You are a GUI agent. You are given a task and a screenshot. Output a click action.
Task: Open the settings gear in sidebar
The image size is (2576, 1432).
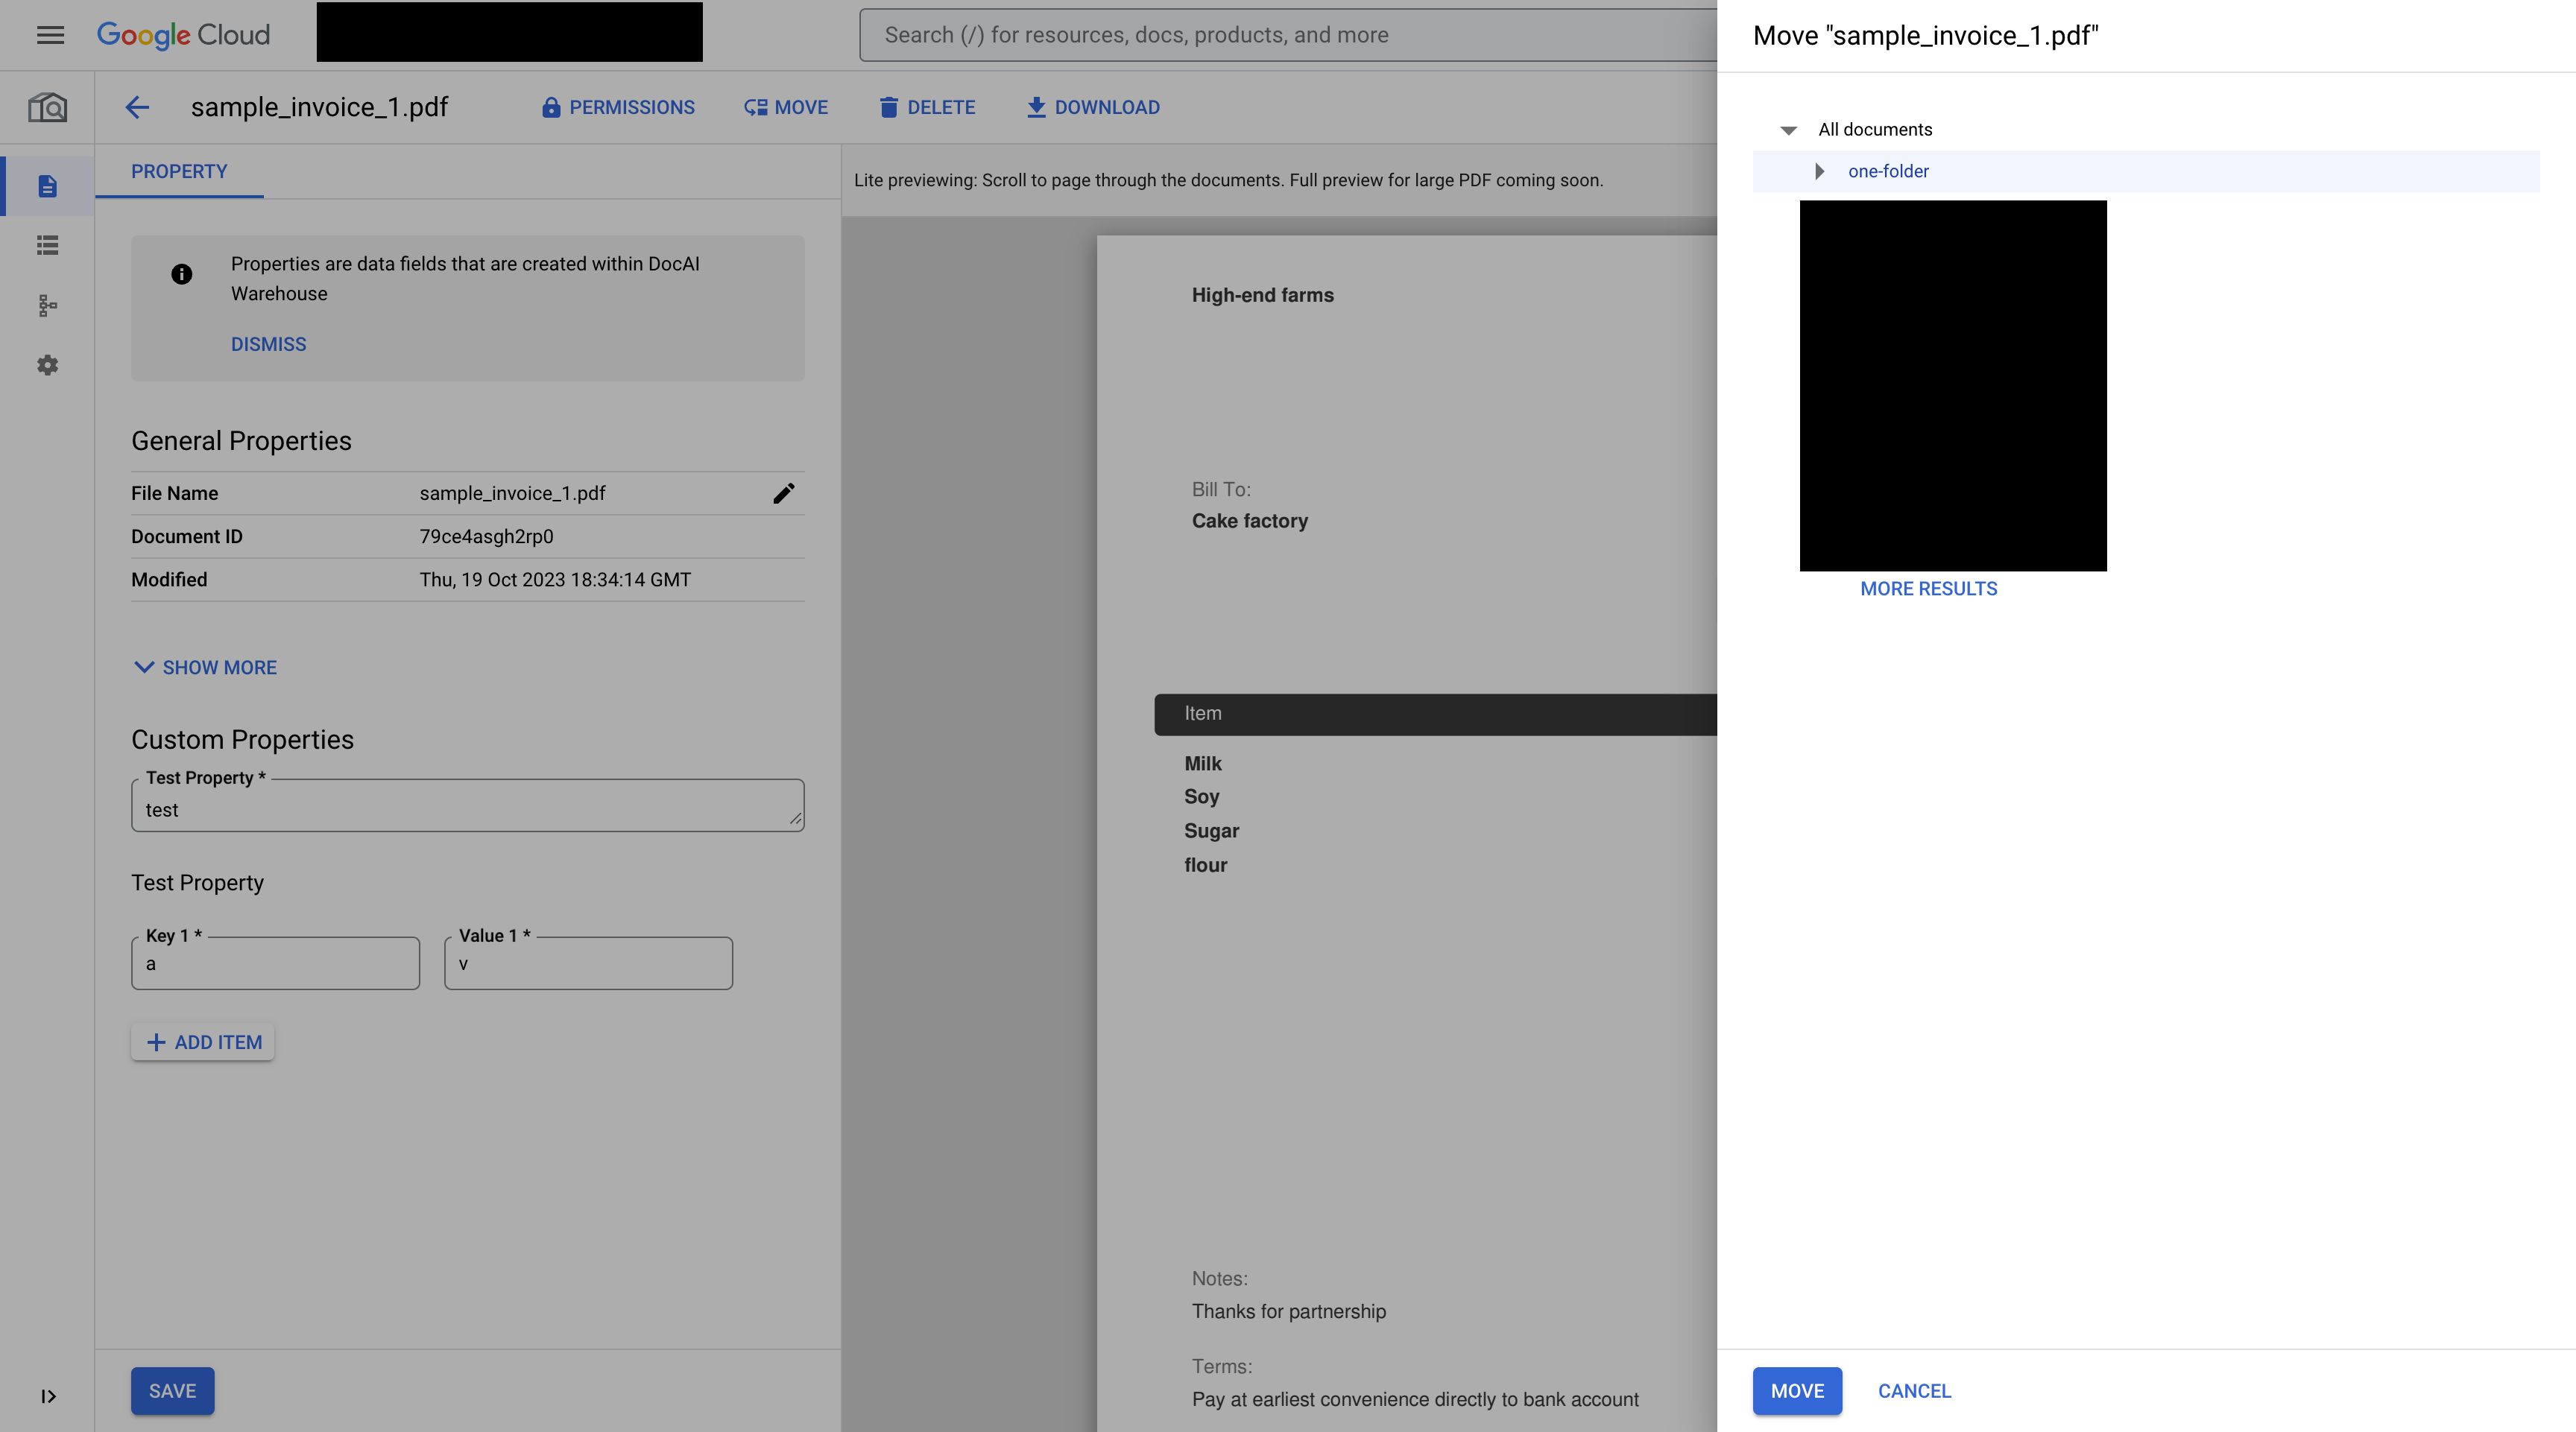click(x=47, y=366)
